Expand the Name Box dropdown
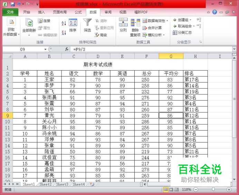This screenshot has height=195, width=239. tap(45, 49)
